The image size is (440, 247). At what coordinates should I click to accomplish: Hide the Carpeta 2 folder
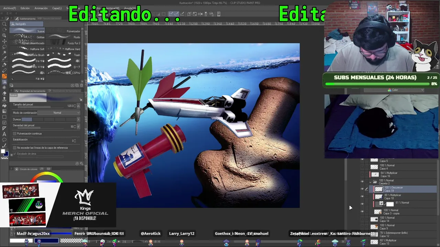[x=362, y=181]
